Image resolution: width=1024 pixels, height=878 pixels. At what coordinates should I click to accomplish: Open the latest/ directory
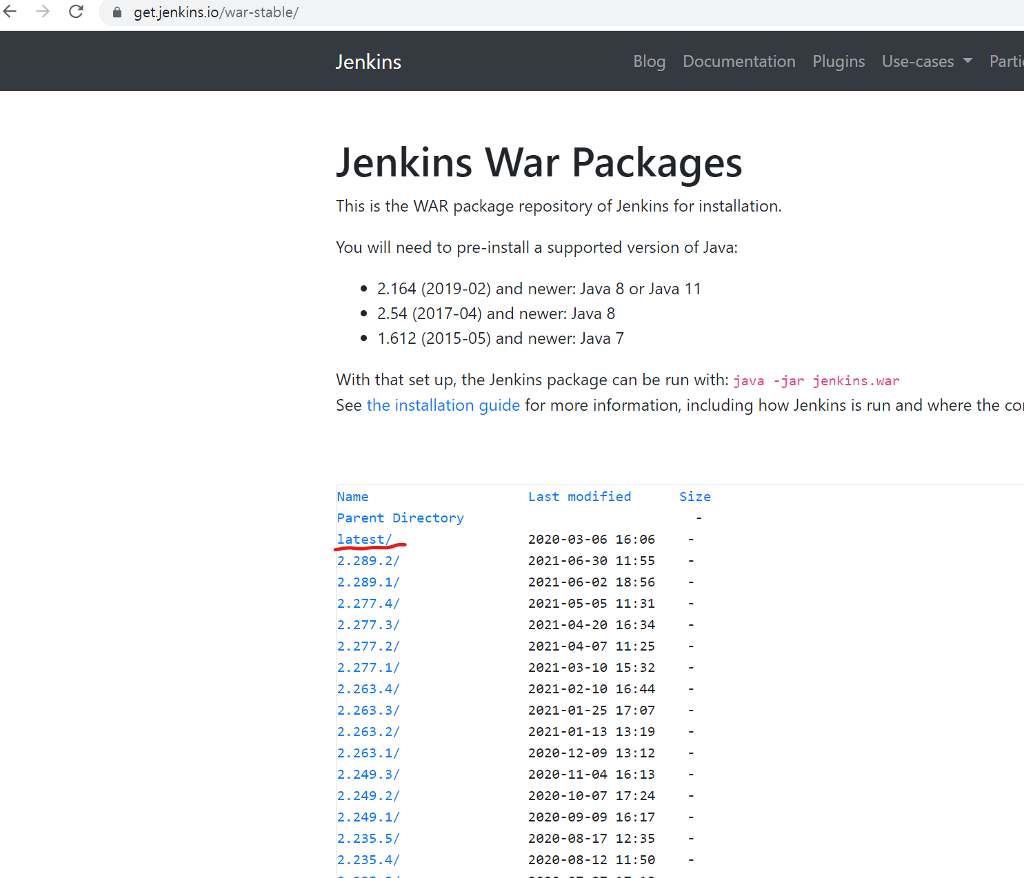click(365, 540)
